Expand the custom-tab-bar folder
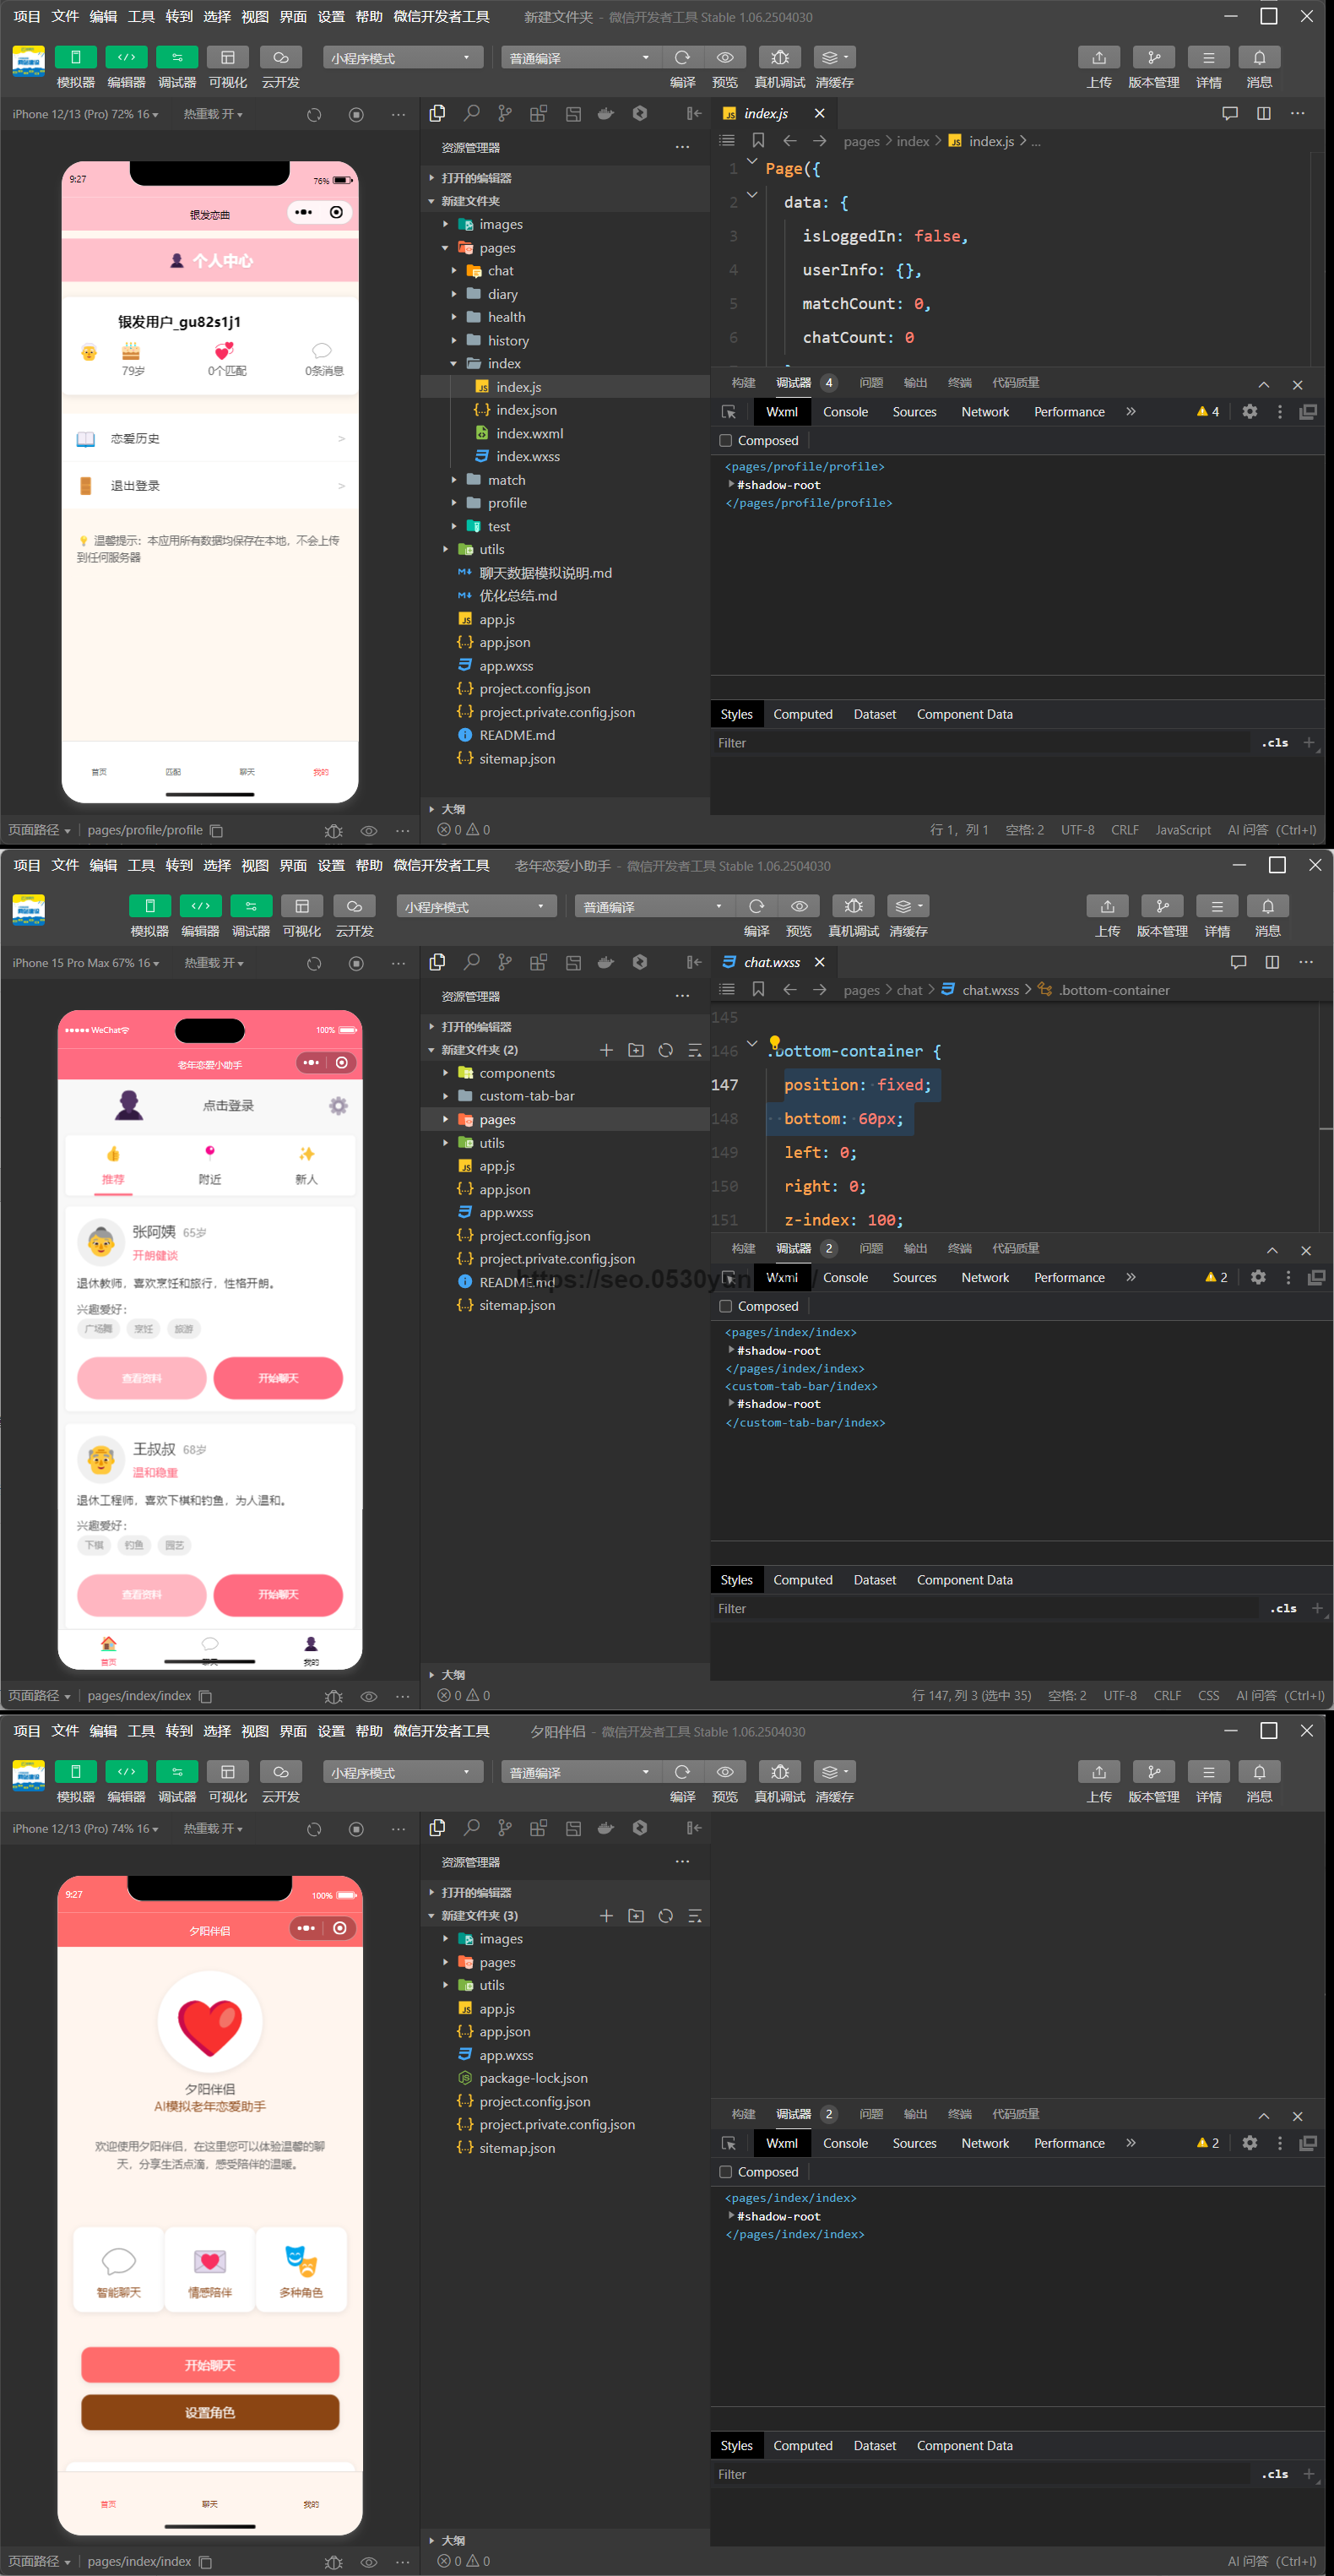Screen dimensions: 1334x2576 526,1096
